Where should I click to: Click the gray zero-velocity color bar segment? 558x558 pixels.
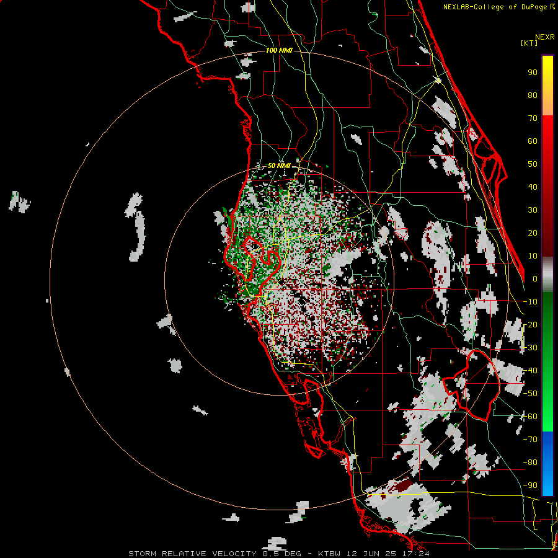pos(547,275)
